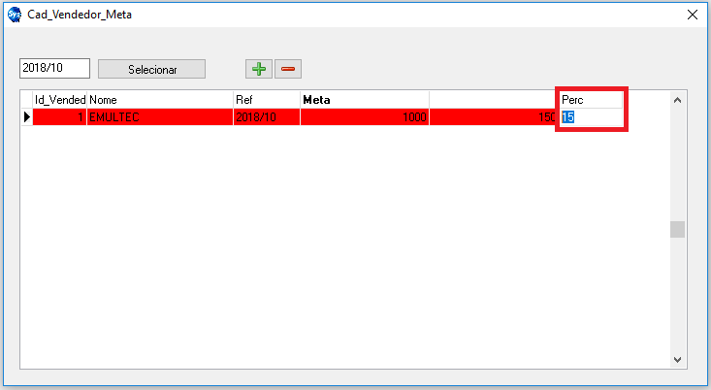Screen dimensions: 711x390
Task: Click the scroll down arrow of grid
Action: (677, 359)
